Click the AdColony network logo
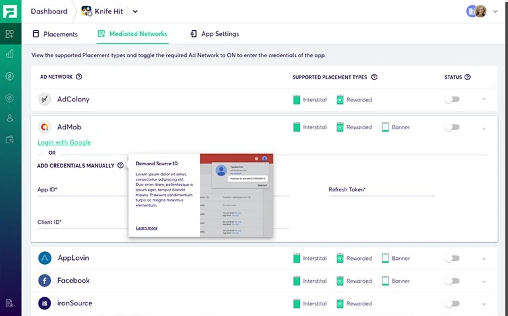This screenshot has height=316, width=508. coord(45,99)
